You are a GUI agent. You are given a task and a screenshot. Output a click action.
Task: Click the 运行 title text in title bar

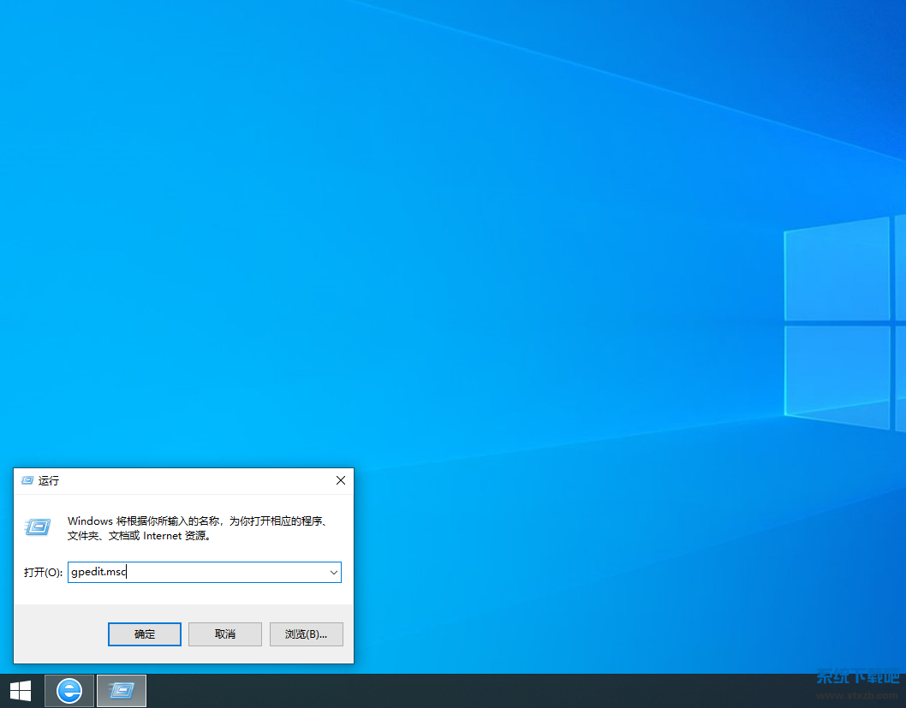49,481
